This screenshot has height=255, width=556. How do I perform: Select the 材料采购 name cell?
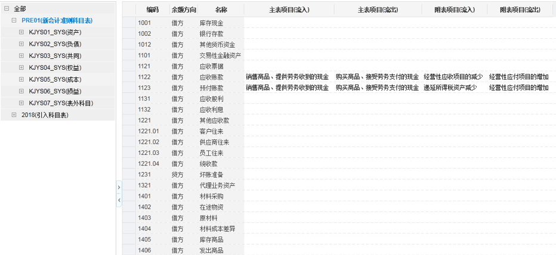[x=221, y=196]
